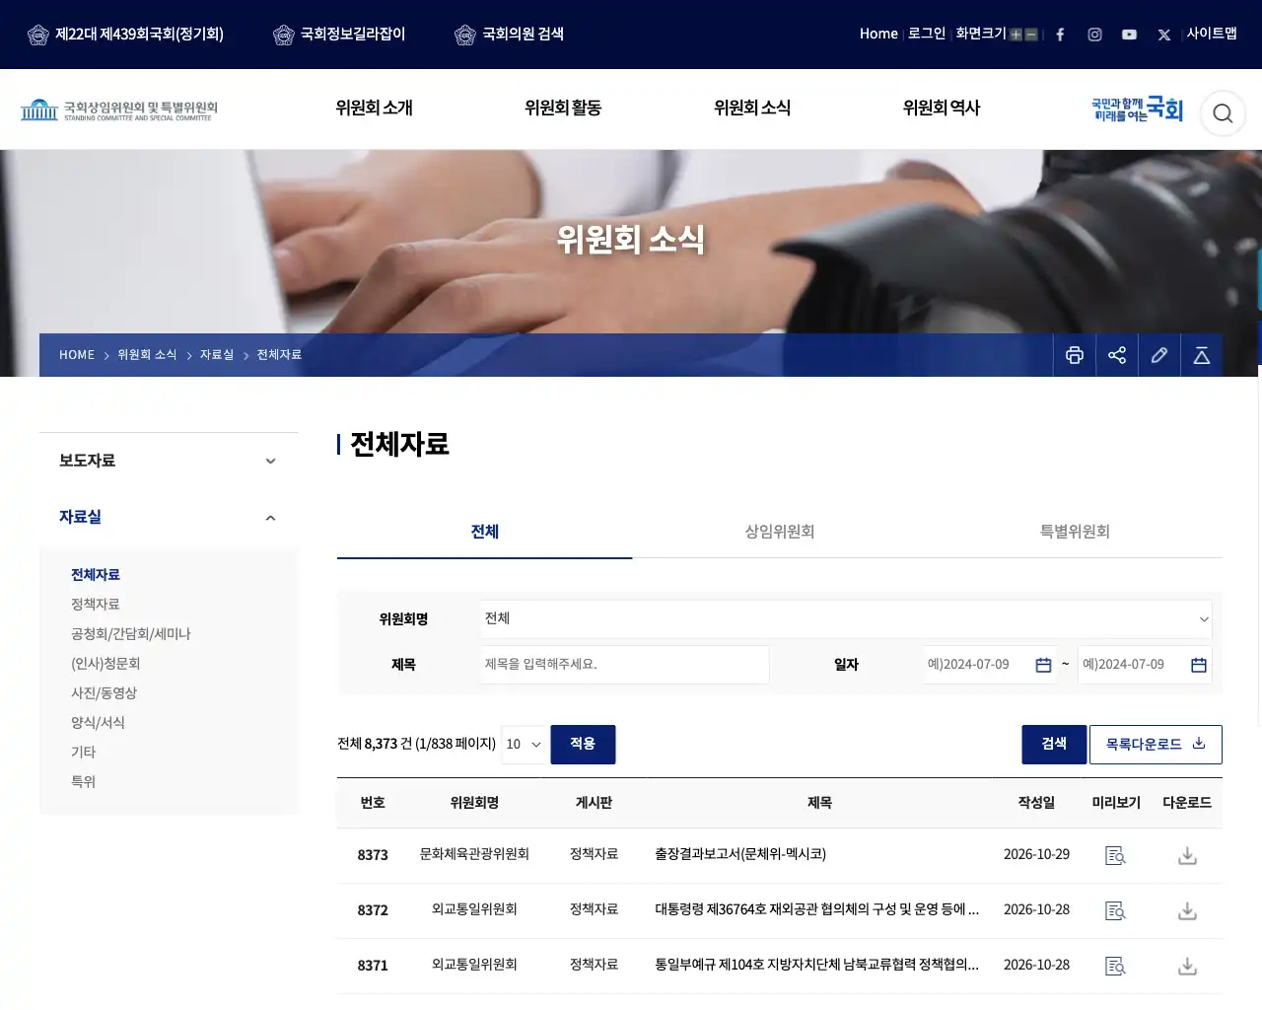The image size is (1262, 1010).
Task: Preview document for row 8372
Action: click(x=1115, y=911)
